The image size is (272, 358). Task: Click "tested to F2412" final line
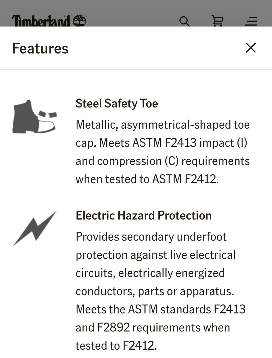116,345
